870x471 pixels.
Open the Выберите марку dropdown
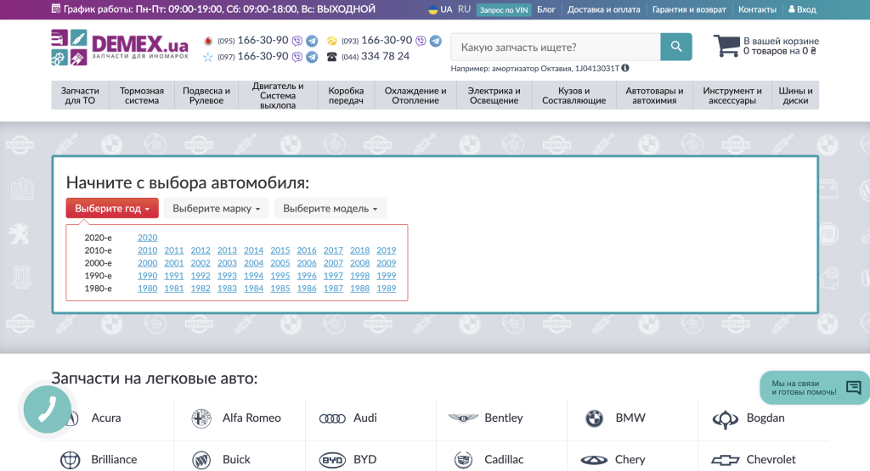[216, 209]
